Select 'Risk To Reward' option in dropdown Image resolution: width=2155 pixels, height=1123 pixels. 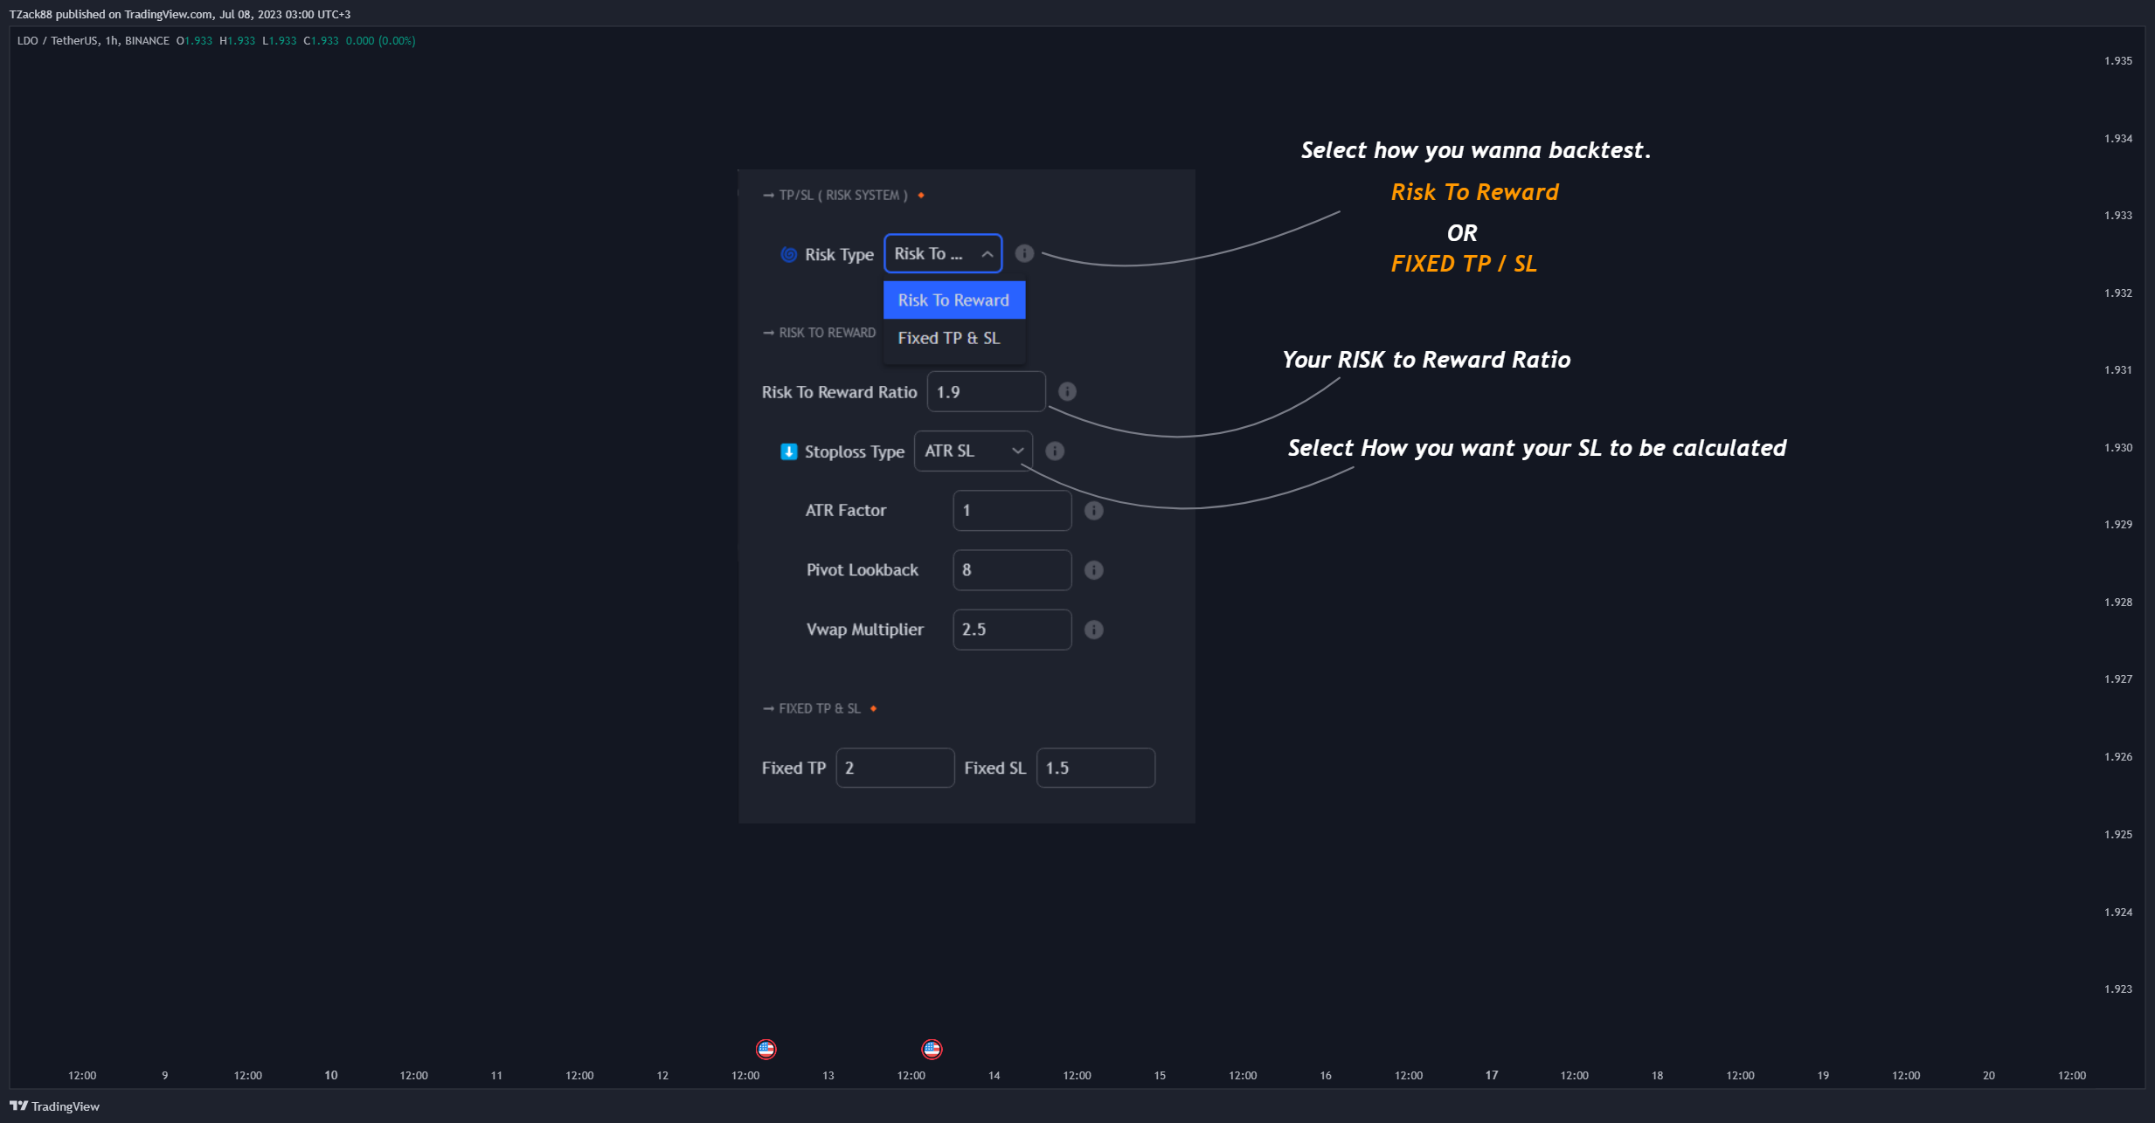pyautogui.click(x=954, y=300)
